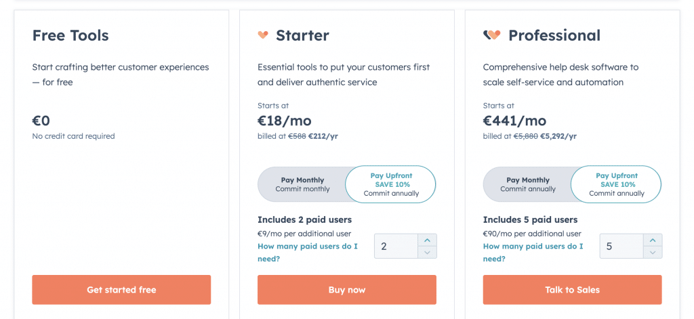Viewport: 694px width, 319px height.
Task: Select Pay Upfront Save 10% for Starter
Action: point(391,184)
